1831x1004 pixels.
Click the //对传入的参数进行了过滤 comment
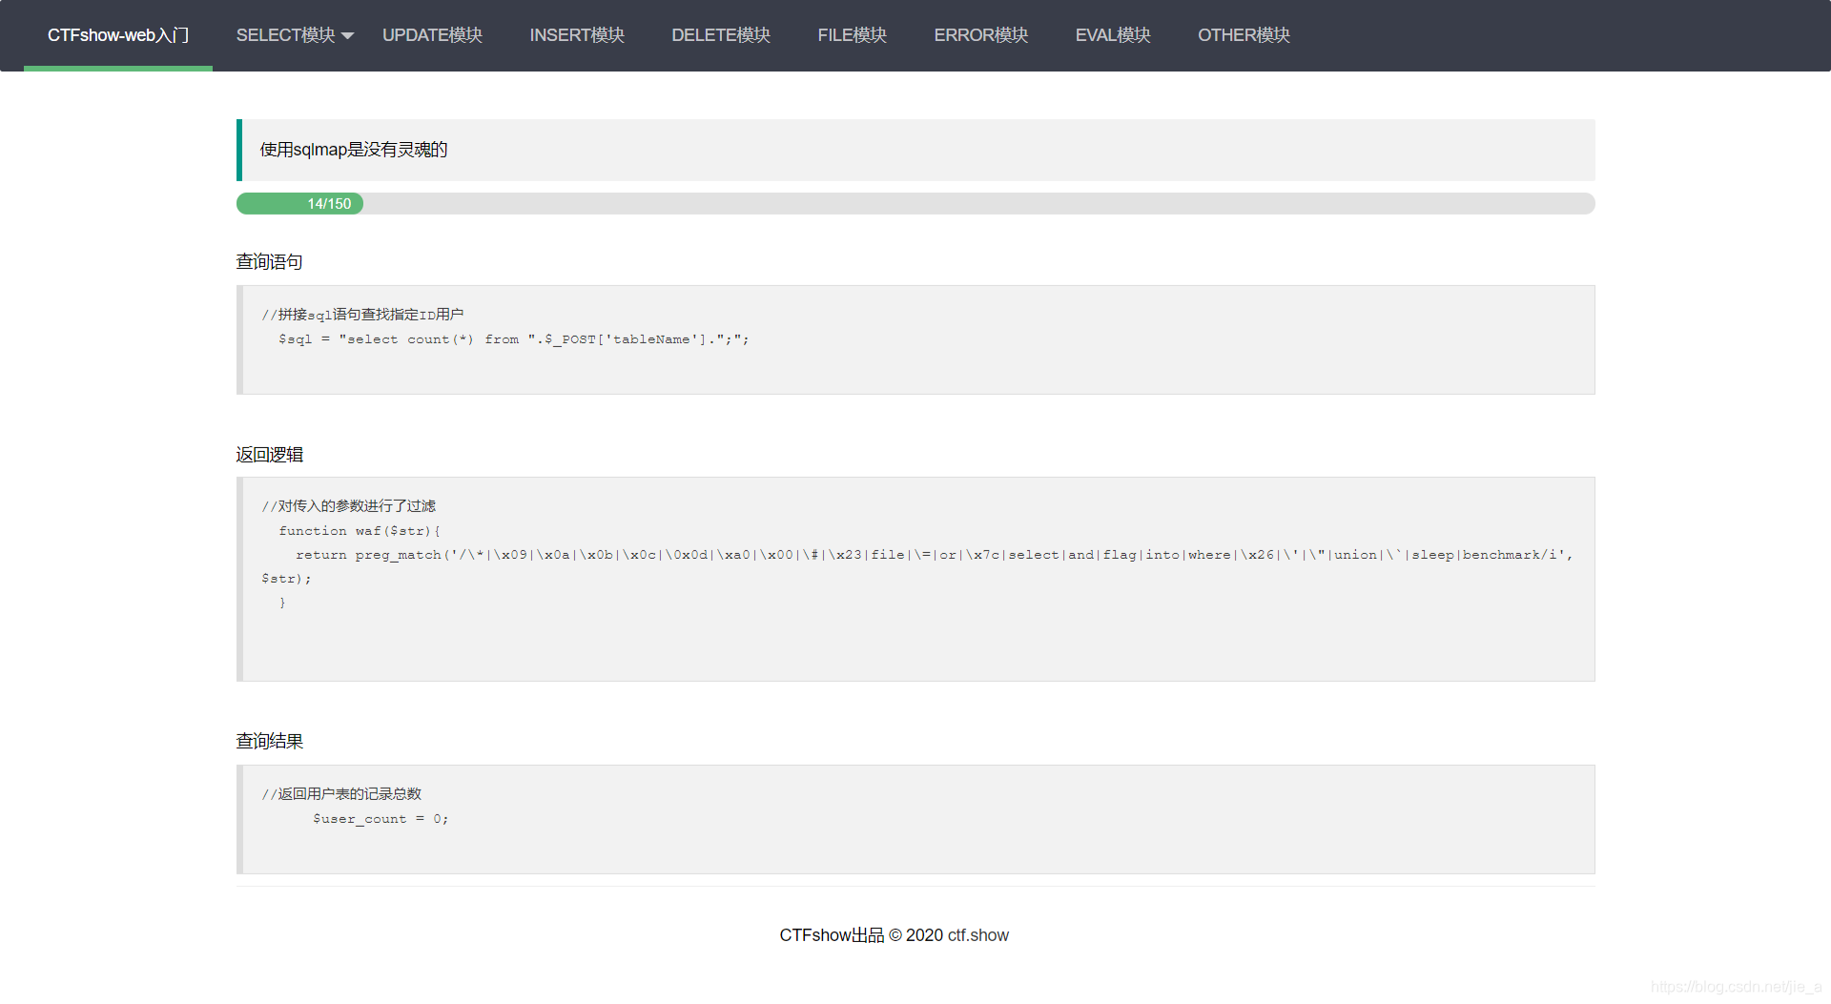coord(349,506)
